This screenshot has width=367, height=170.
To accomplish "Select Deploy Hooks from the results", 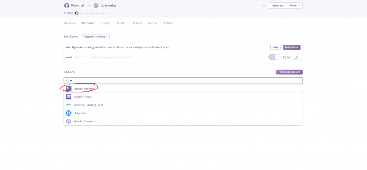I will [183, 97].
